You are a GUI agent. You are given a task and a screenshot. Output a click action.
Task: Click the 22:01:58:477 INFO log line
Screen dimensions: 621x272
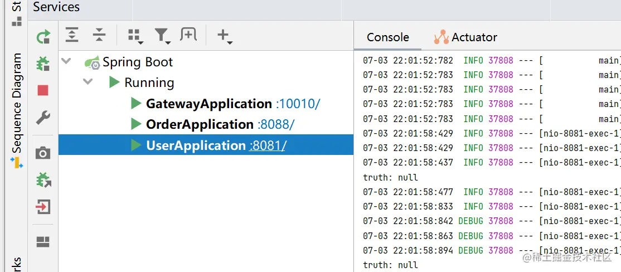tap(491, 192)
